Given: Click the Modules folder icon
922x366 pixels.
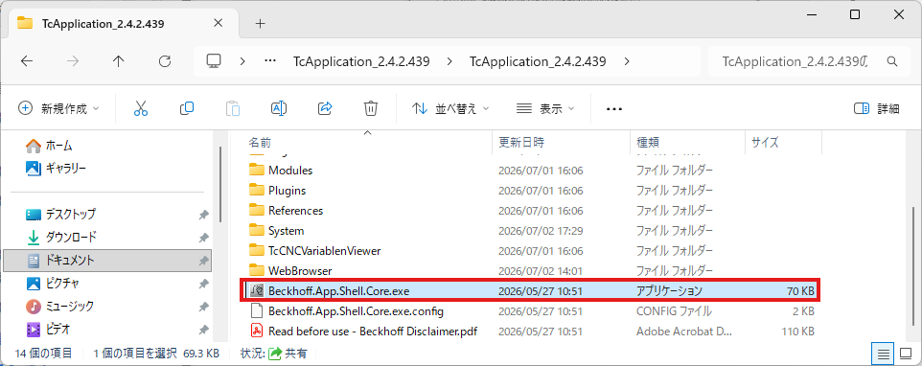Looking at the screenshot, I should 256,171.
